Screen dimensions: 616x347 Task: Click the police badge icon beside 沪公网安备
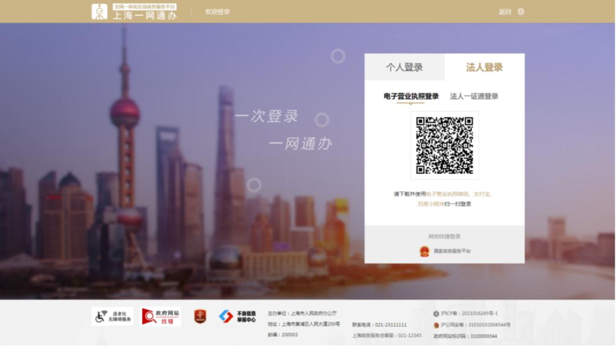436,325
